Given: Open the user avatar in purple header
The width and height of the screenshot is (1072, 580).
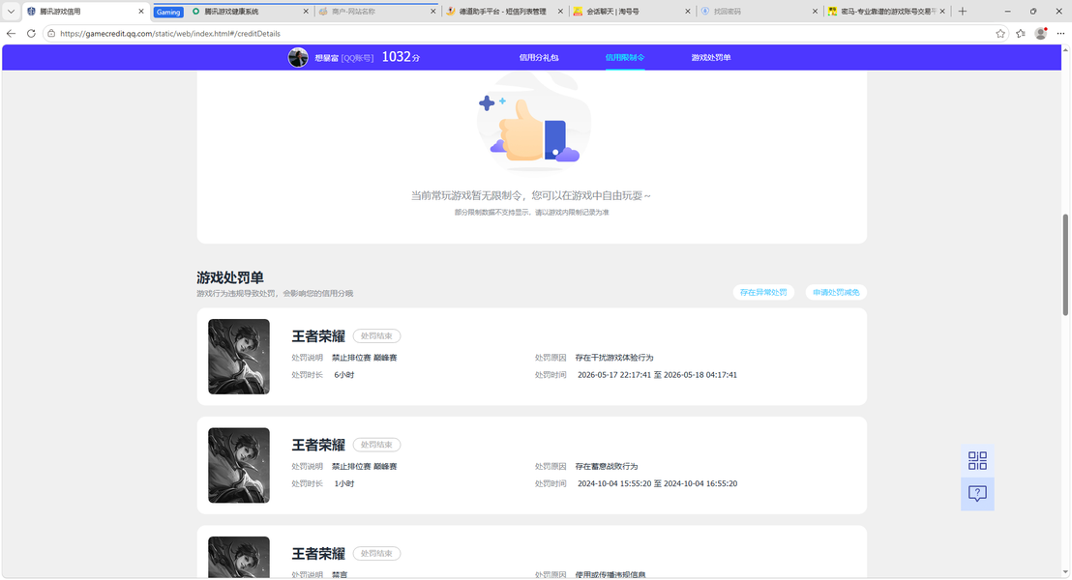Looking at the screenshot, I should click(298, 57).
